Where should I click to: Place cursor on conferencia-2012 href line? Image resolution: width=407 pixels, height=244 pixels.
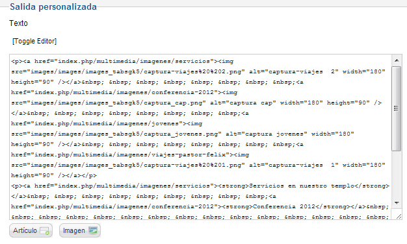pos(124,92)
